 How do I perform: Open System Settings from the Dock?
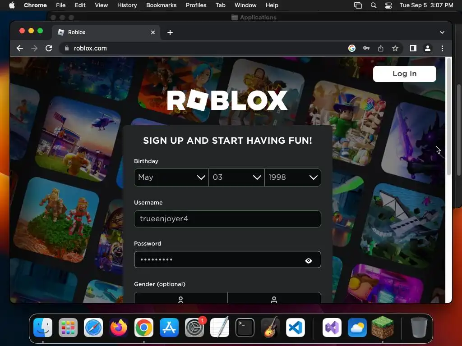coord(194,328)
